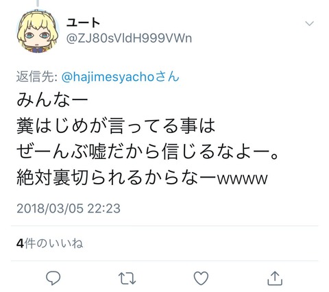Tap the line ぜーんぶ嘘だから信じるなよー。
329x292 pixels.
(148, 152)
